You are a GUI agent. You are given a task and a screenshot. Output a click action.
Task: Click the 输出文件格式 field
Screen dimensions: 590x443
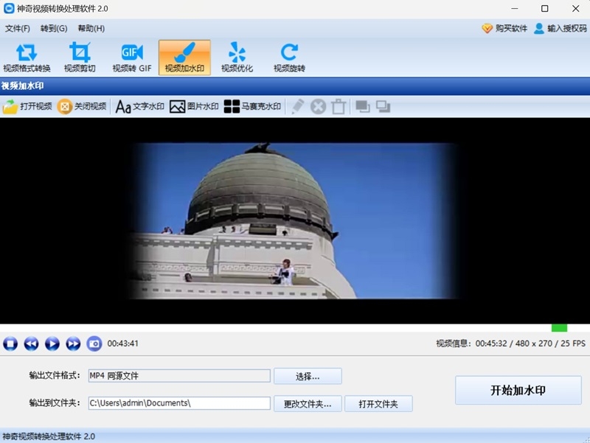[179, 376]
